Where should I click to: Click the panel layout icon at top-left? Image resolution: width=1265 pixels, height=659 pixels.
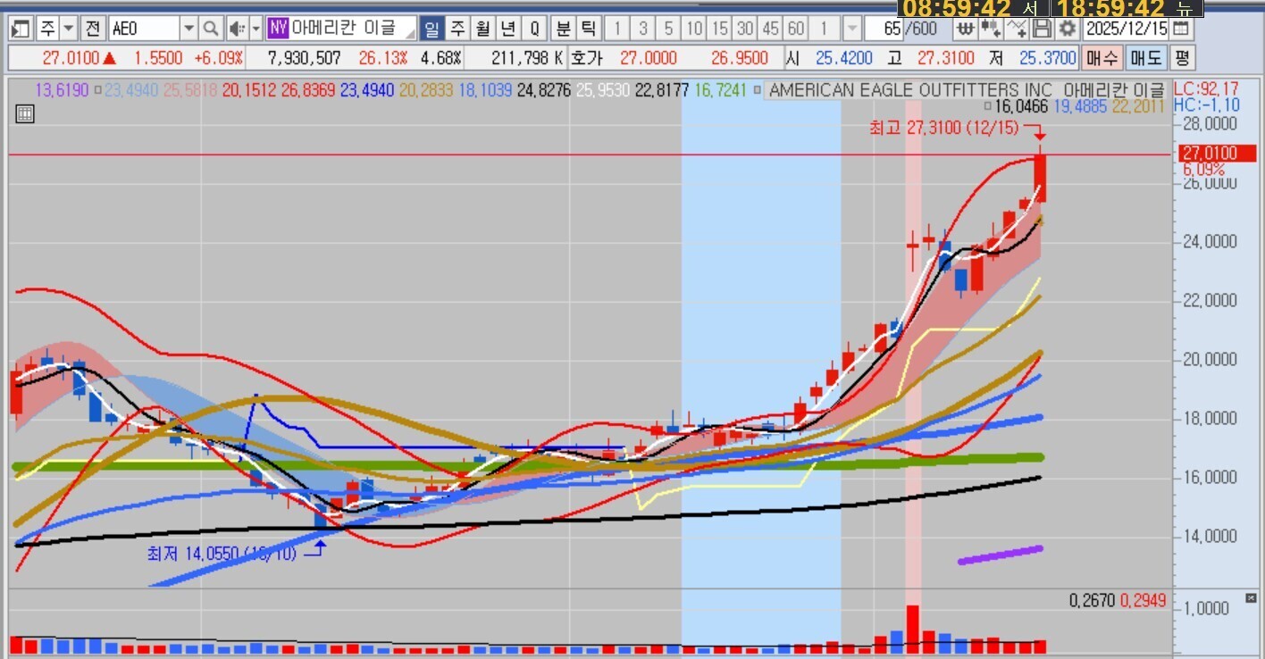[x=20, y=29]
